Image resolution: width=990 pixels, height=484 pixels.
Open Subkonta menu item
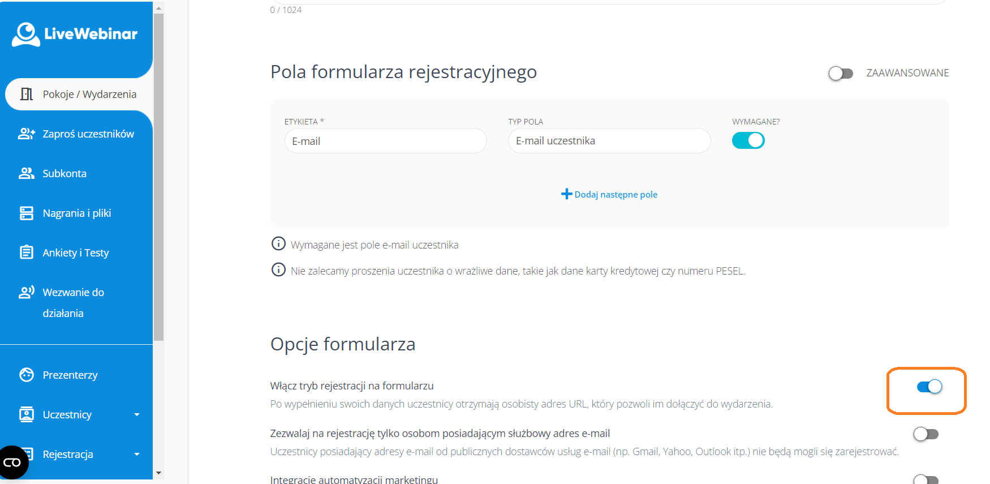pyautogui.click(x=64, y=173)
